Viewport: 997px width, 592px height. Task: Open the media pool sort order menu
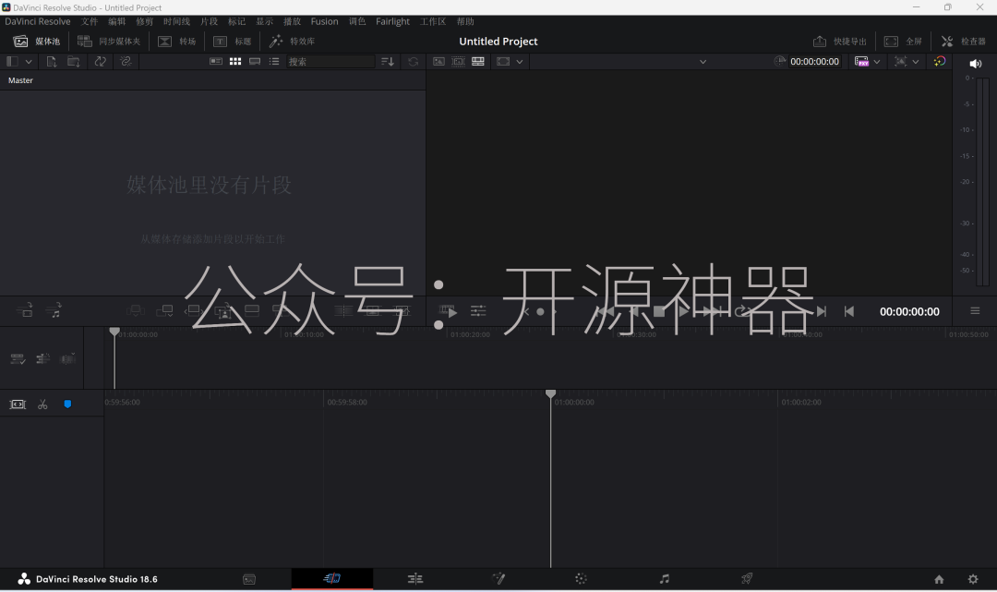387,62
